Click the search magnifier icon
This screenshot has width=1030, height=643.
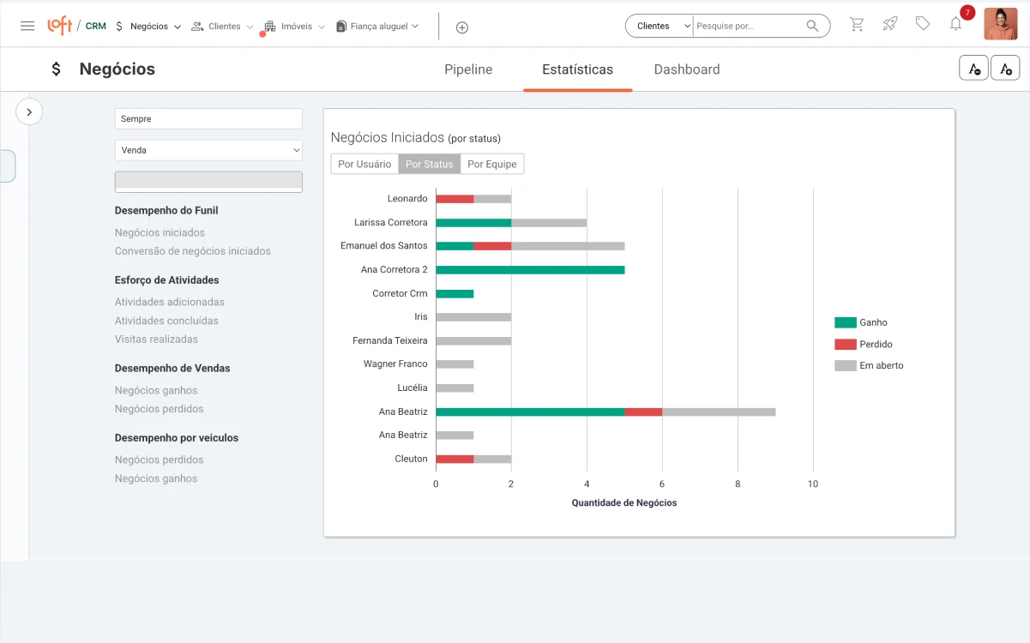(x=812, y=26)
